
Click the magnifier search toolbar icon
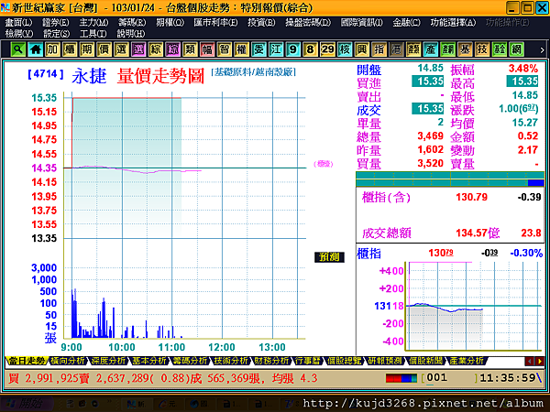(18, 49)
